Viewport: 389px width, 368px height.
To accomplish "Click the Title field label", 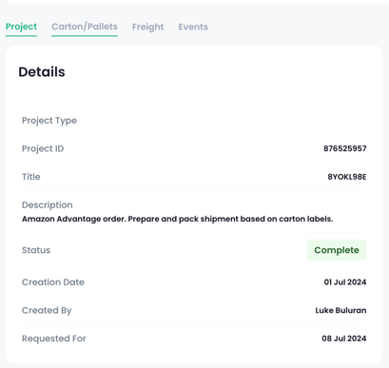I will (x=31, y=177).
